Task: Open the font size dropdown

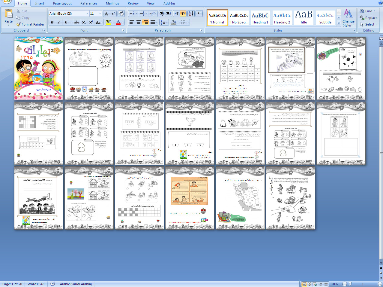Action: (100, 14)
